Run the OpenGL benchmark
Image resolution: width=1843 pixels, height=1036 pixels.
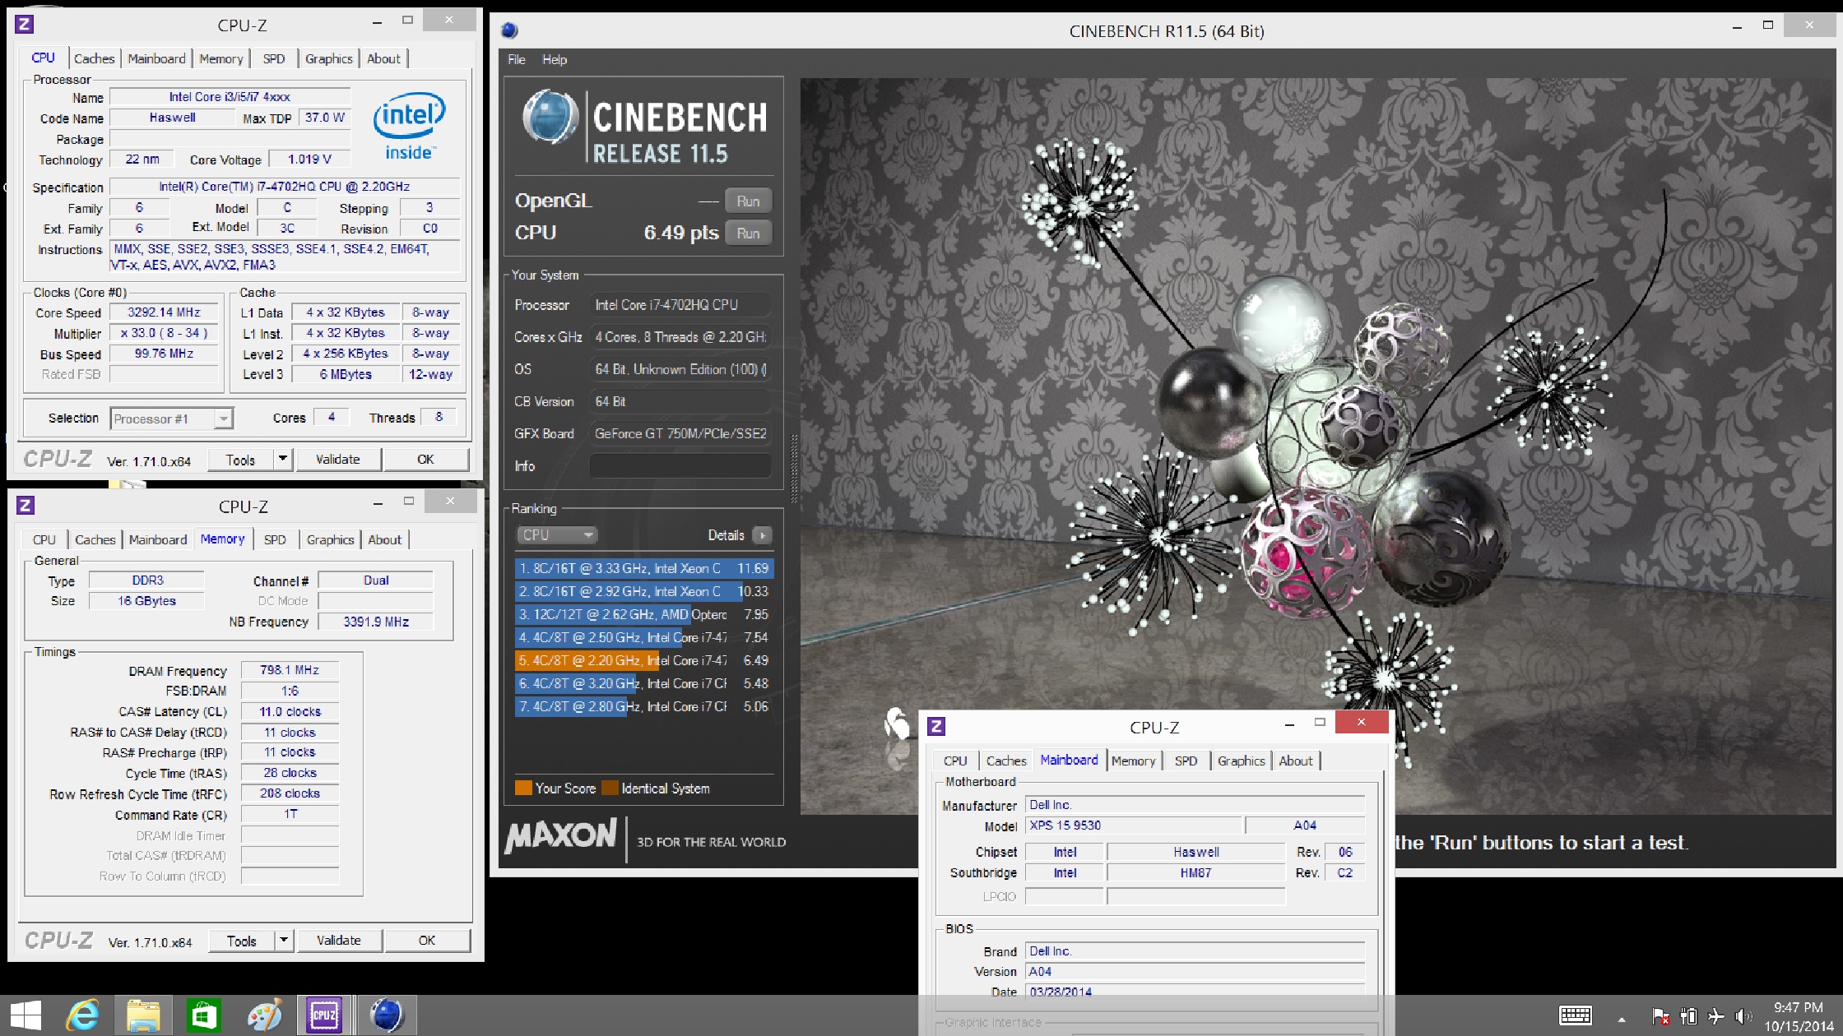coord(748,201)
